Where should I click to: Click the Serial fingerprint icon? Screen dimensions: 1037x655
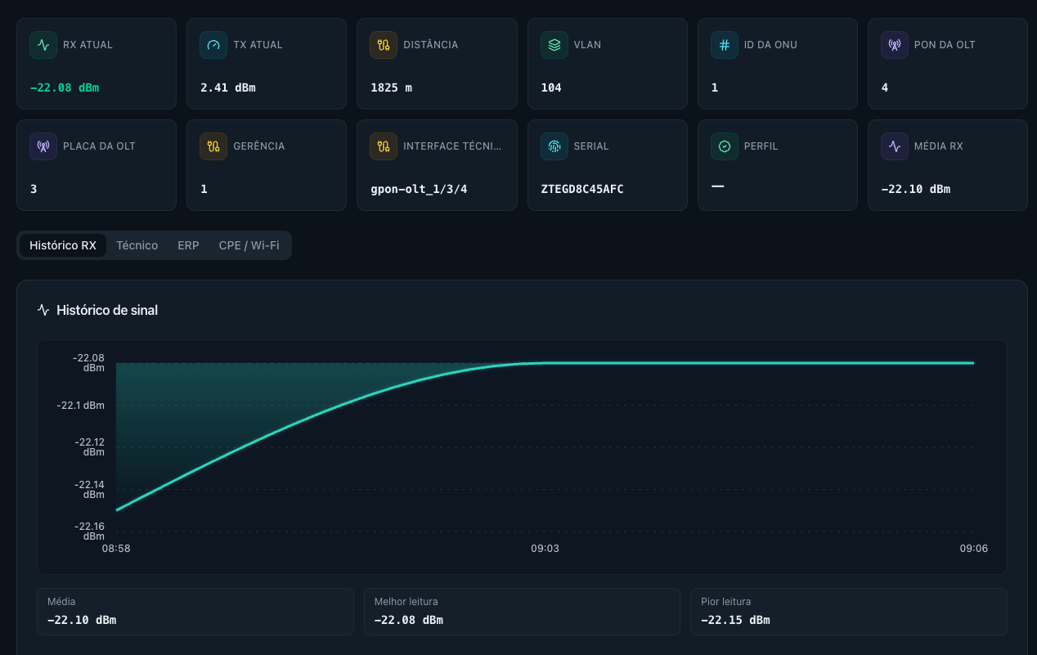(554, 146)
